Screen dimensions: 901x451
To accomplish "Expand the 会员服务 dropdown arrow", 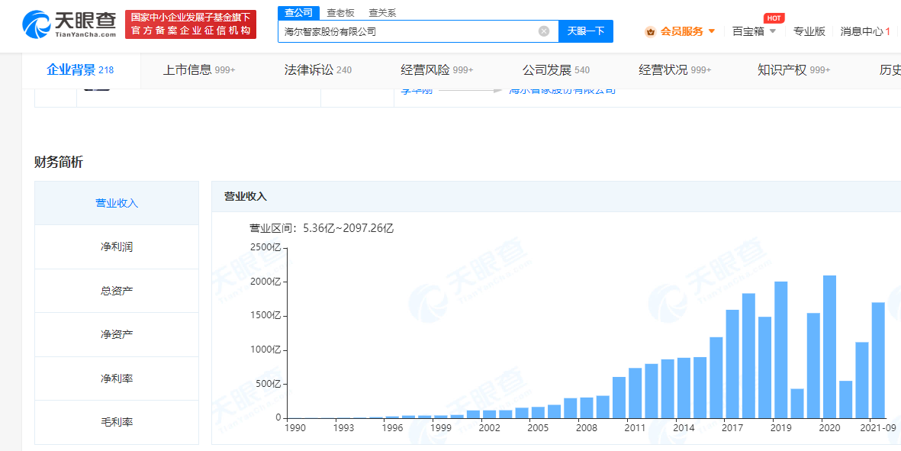I will [712, 31].
